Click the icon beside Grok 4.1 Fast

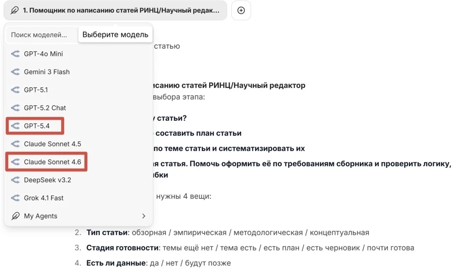pyautogui.click(x=15, y=198)
